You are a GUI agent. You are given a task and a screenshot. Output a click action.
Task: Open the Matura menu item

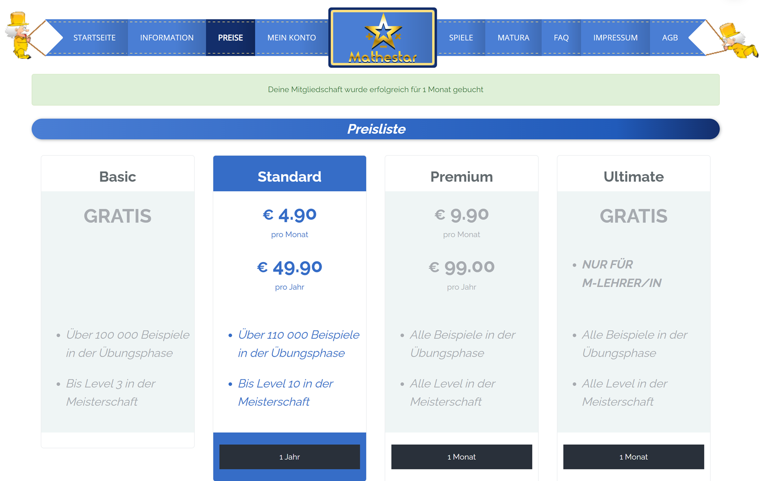click(513, 38)
